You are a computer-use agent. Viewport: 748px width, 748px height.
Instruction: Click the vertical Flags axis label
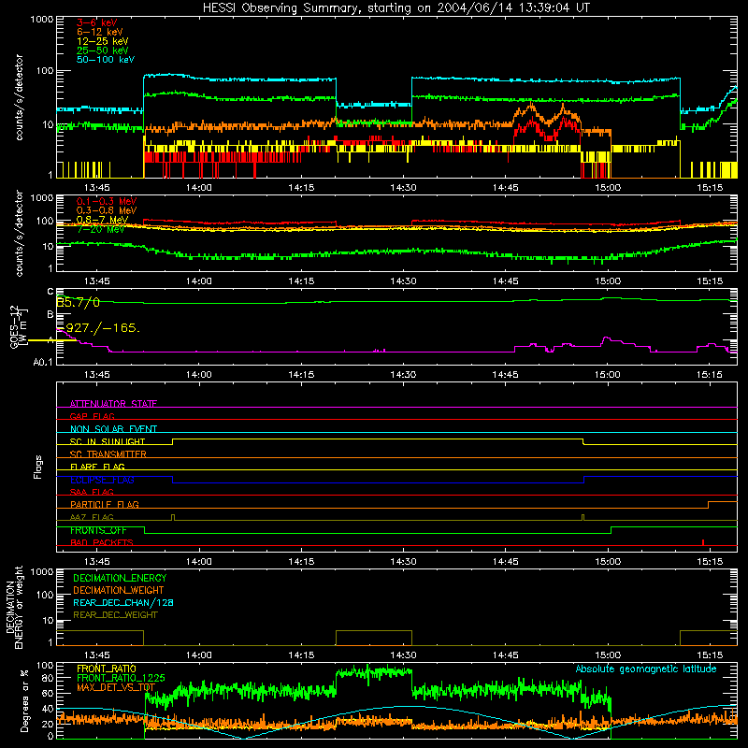coord(37,467)
